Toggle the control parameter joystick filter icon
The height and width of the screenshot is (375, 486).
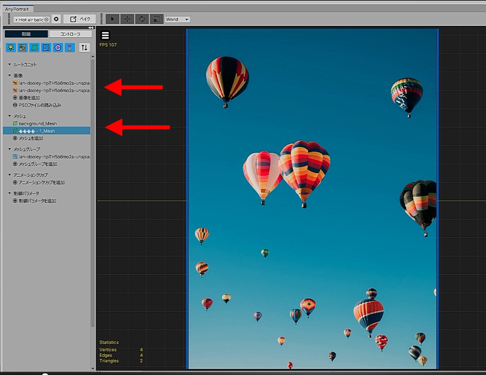tap(70, 47)
